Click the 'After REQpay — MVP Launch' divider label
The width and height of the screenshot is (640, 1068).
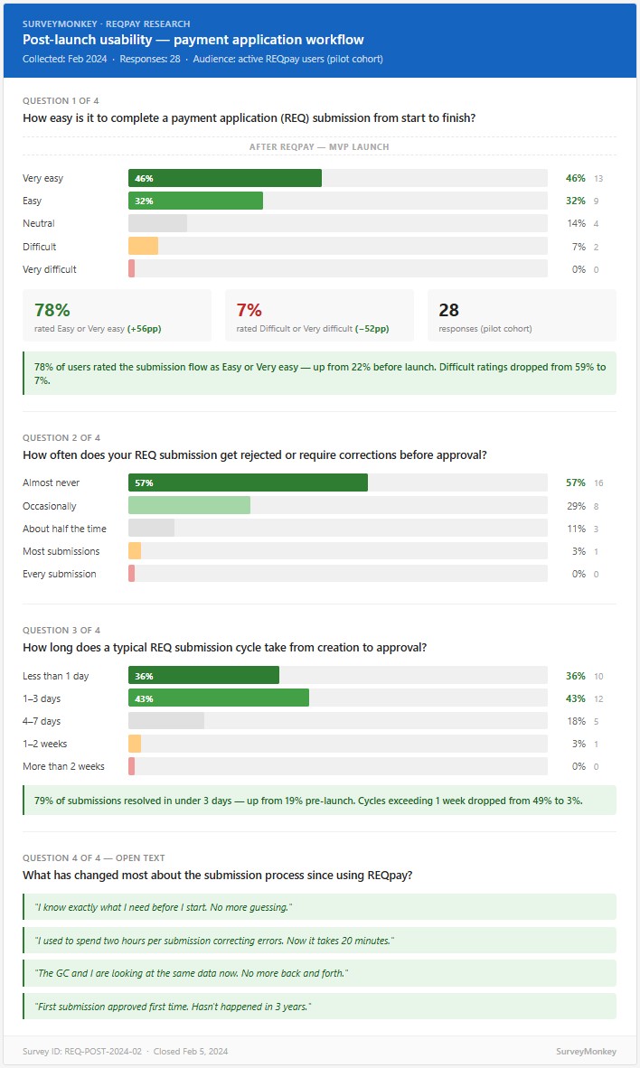(x=319, y=146)
